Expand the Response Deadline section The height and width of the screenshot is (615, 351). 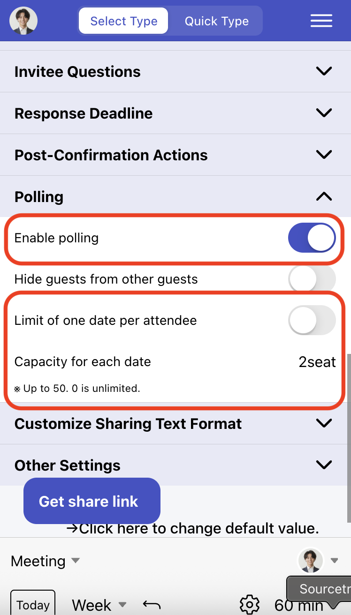tap(323, 113)
